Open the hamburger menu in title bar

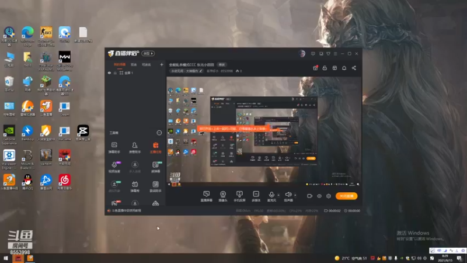[x=335, y=54]
